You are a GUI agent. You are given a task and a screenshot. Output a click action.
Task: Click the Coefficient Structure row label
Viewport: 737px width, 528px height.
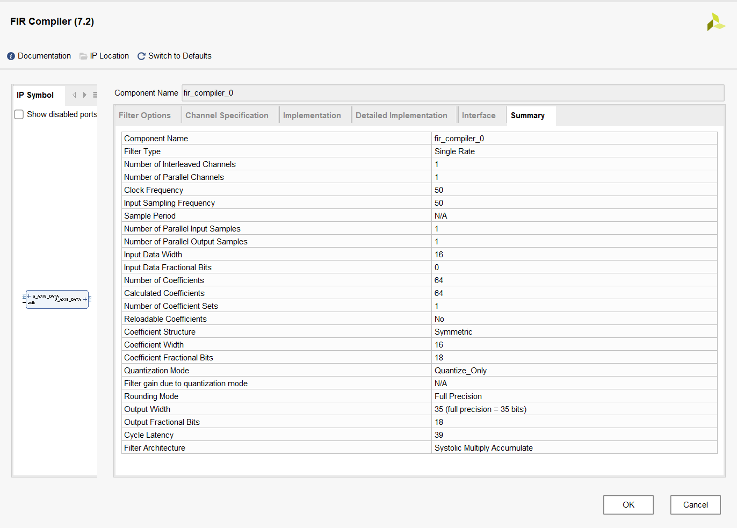point(160,332)
